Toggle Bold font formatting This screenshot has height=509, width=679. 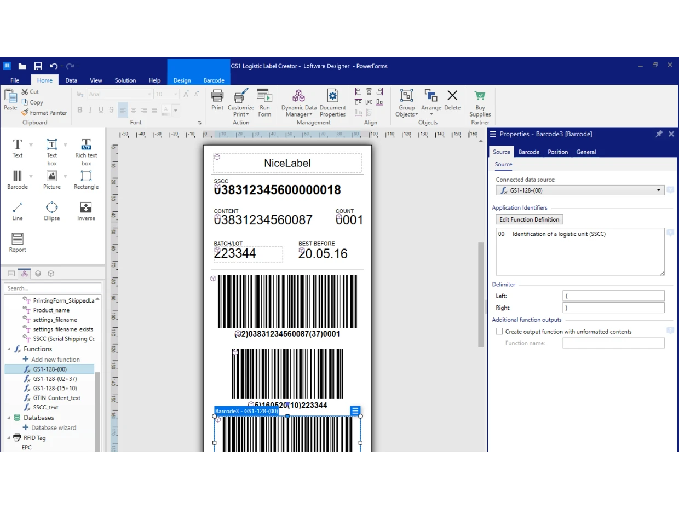(x=80, y=110)
